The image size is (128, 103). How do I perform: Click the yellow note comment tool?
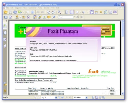pyautogui.click(x=49, y=17)
